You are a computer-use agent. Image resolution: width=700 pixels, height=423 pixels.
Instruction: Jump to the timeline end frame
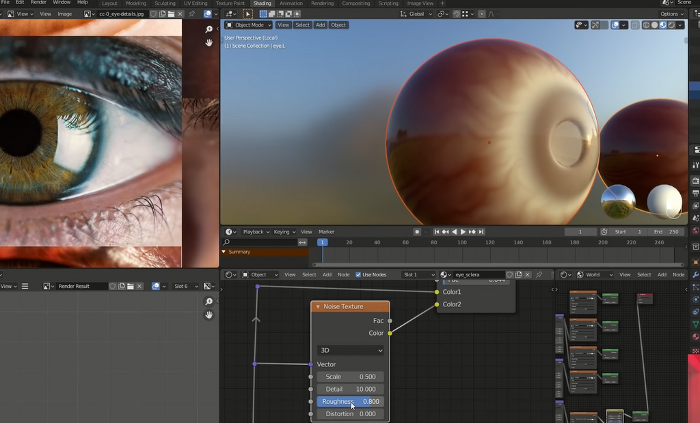point(481,232)
